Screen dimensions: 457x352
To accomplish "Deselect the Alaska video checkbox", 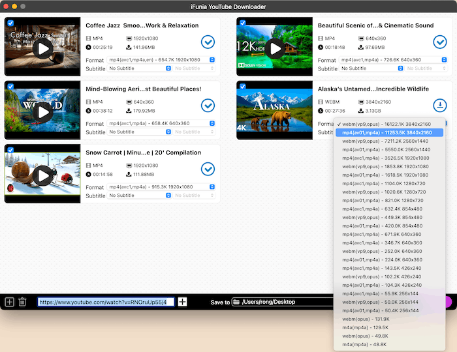I will pos(242,86).
